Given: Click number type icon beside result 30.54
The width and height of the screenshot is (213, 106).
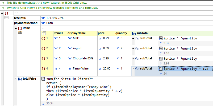Looking at the screenshot, I should point(43,104).
